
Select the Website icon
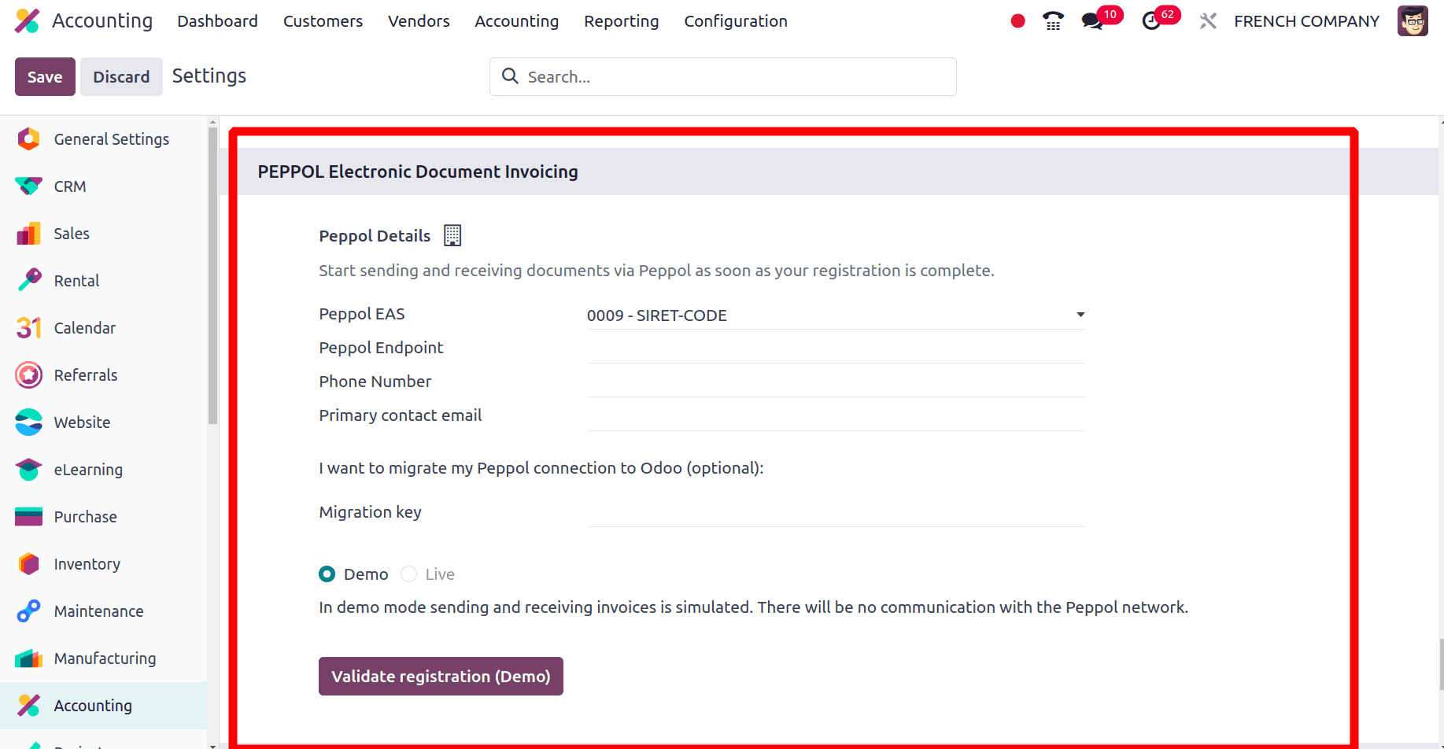click(28, 422)
